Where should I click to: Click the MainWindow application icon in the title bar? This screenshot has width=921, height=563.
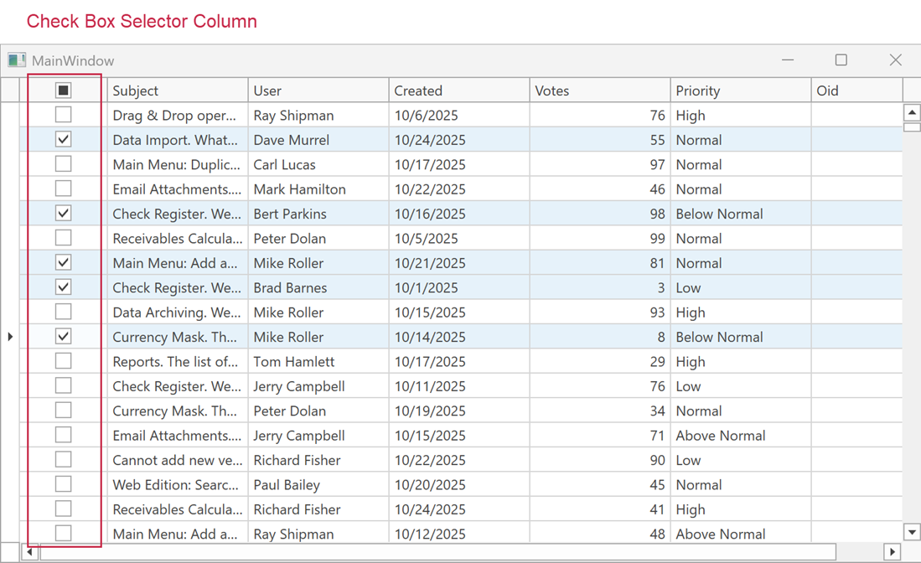coord(16,59)
